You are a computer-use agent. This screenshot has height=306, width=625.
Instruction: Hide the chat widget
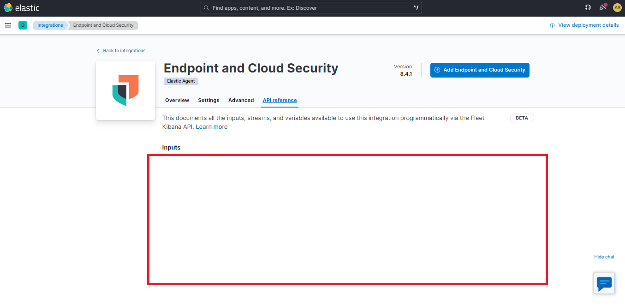pyautogui.click(x=604, y=257)
